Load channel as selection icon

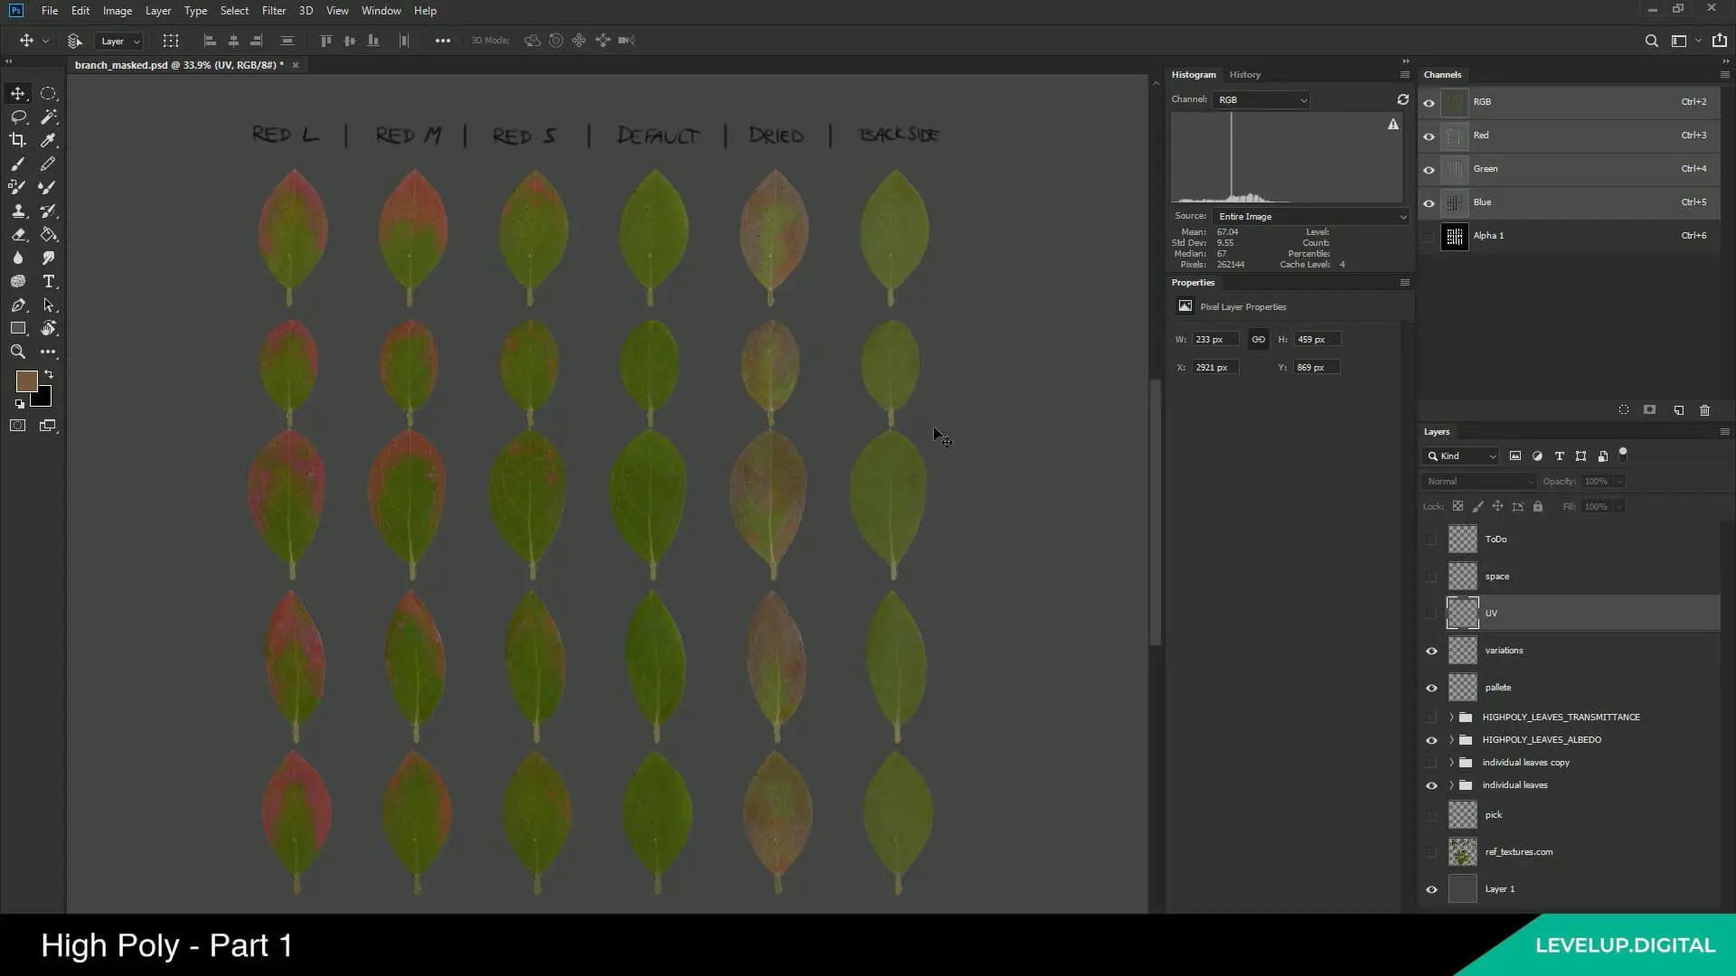1624,410
